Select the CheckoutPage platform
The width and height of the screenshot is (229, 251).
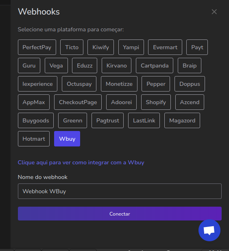point(78,102)
